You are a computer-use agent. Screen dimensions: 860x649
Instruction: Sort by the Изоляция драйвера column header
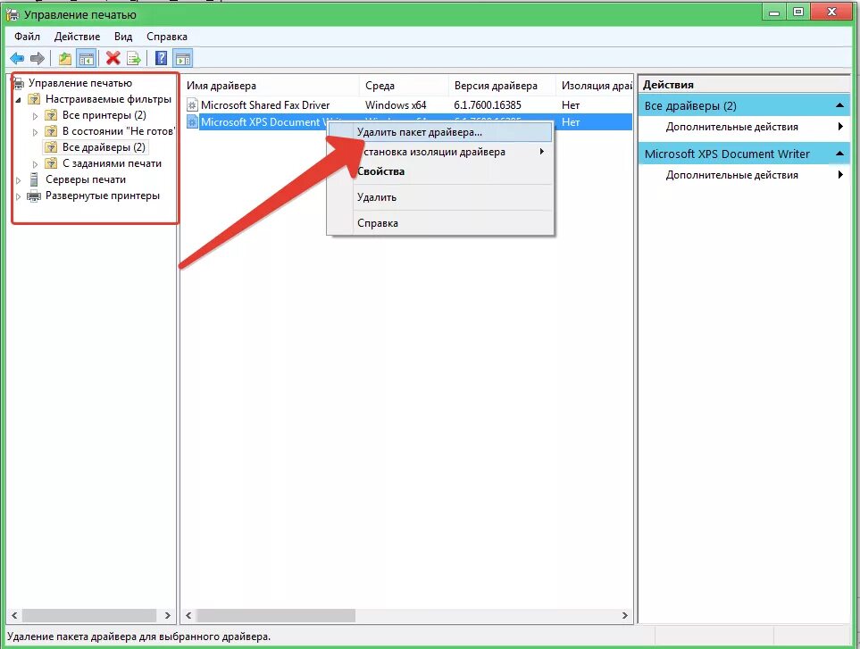pos(594,86)
